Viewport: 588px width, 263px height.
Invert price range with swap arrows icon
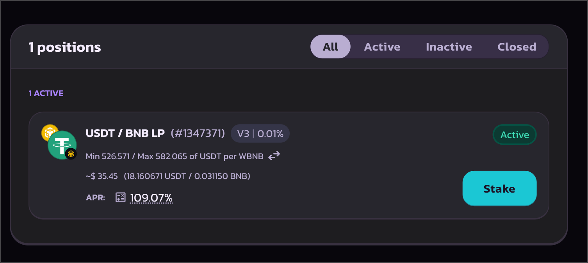(x=274, y=156)
